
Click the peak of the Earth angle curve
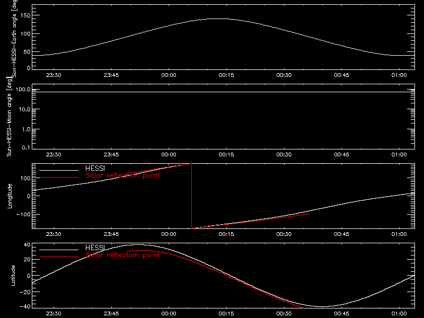click(218, 19)
